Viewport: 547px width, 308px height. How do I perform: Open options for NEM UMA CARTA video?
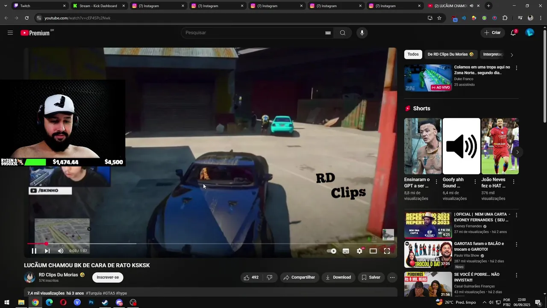[x=516, y=215]
